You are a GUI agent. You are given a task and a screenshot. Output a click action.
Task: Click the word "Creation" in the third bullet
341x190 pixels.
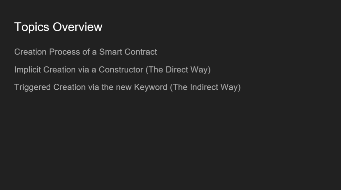click(x=70, y=87)
